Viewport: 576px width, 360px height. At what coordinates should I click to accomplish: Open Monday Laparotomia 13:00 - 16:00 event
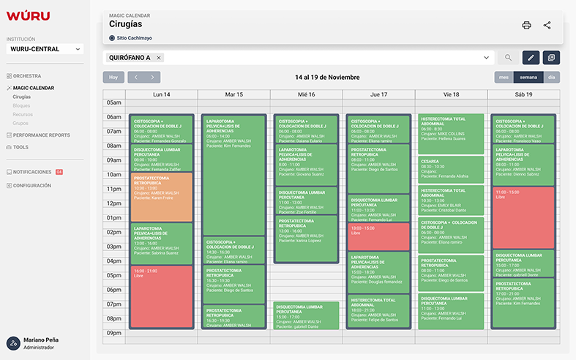click(162, 244)
